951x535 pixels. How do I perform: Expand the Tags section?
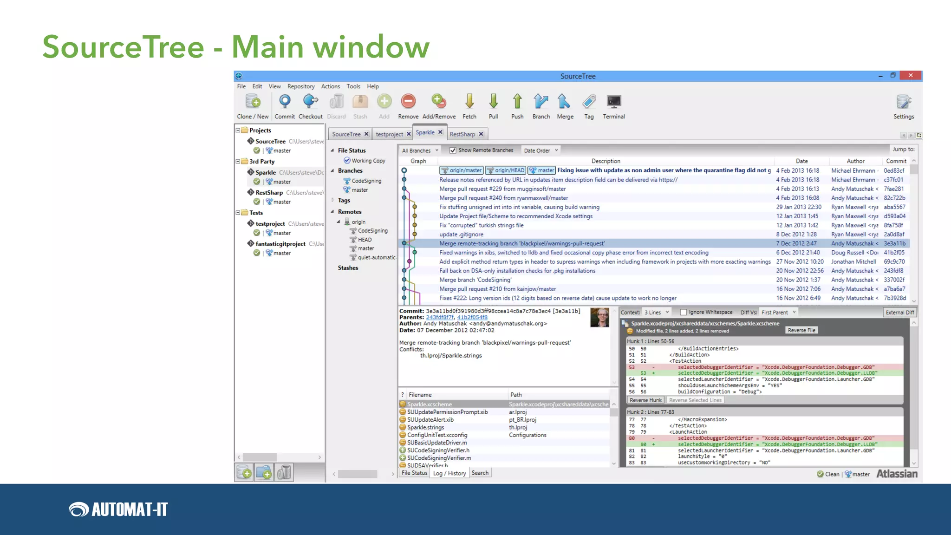coord(333,200)
